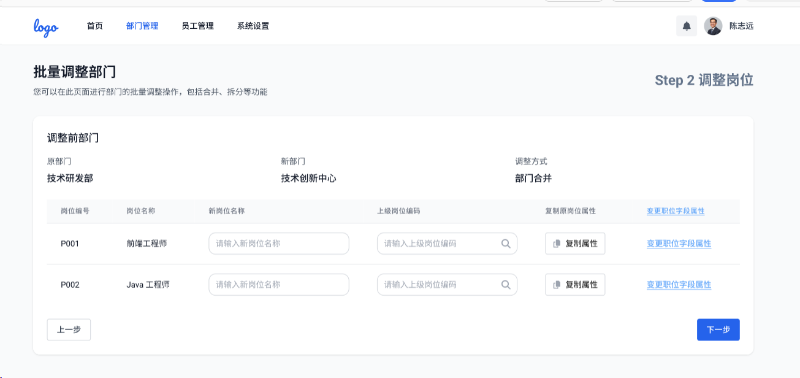Open the notification bell
This screenshot has height=378, width=800.
(x=687, y=26)
